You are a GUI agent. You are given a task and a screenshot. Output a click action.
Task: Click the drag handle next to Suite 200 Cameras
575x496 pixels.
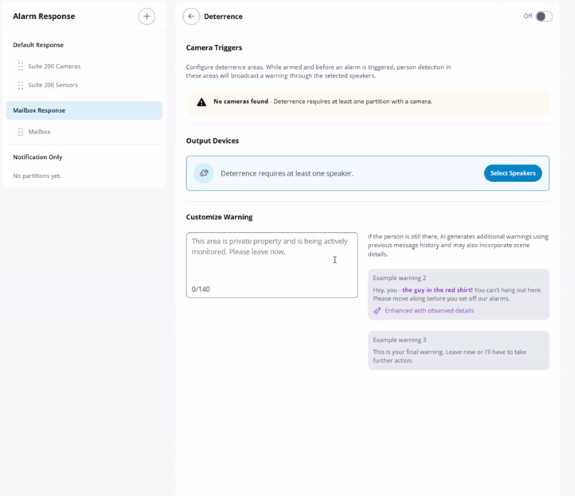pos(21,66)
